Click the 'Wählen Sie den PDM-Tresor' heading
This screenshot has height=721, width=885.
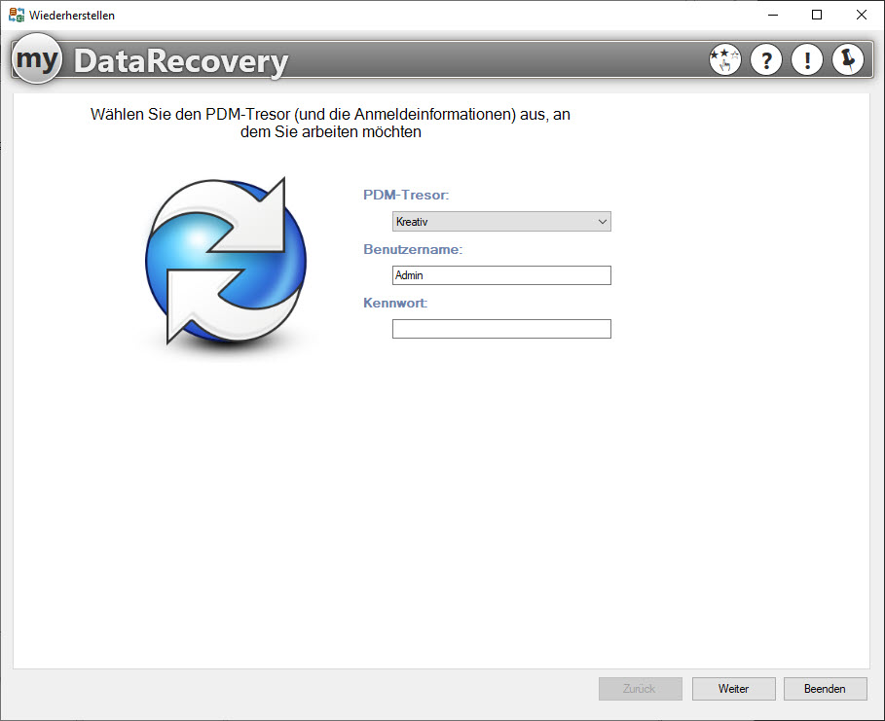click(330, 123)
